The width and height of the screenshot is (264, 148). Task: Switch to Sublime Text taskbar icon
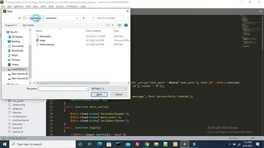tap(185, 144)
